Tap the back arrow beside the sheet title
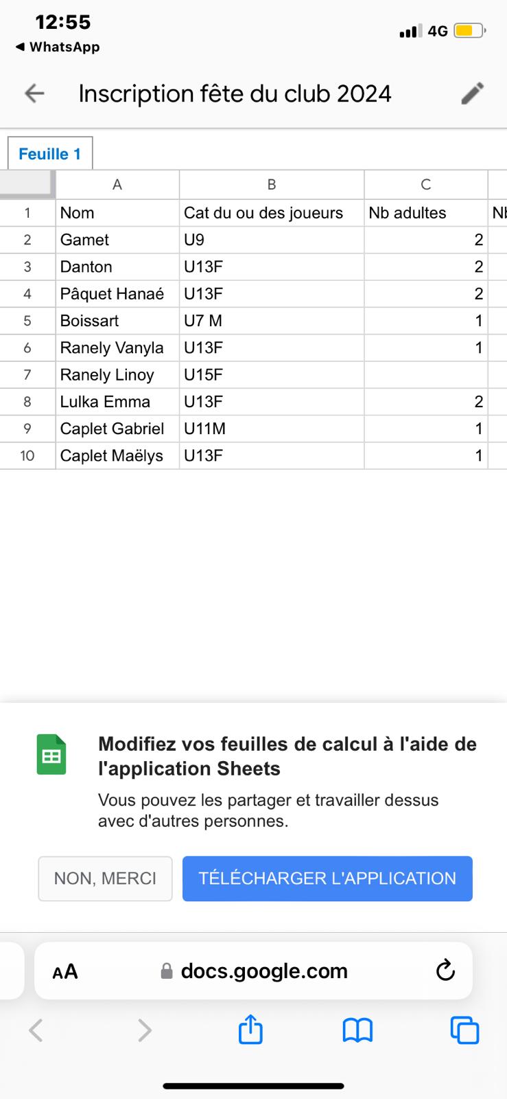507x1099 pixels. point(34,93)
